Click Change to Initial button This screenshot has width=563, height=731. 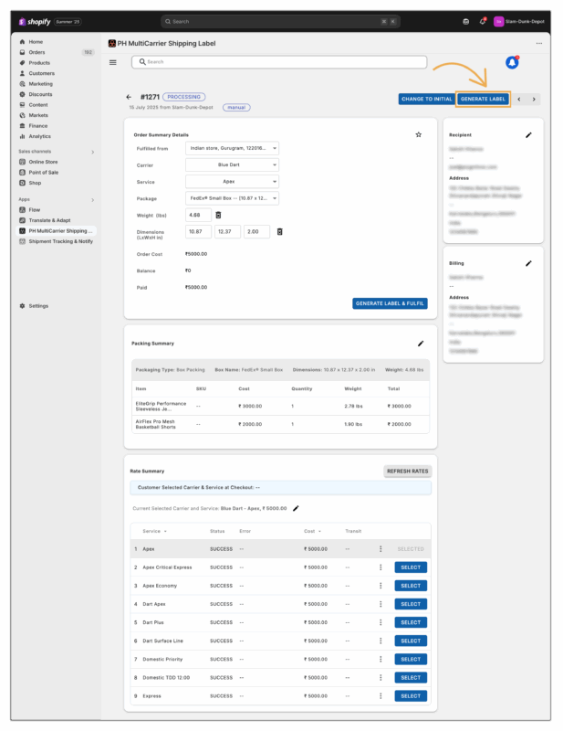[426, 99]
